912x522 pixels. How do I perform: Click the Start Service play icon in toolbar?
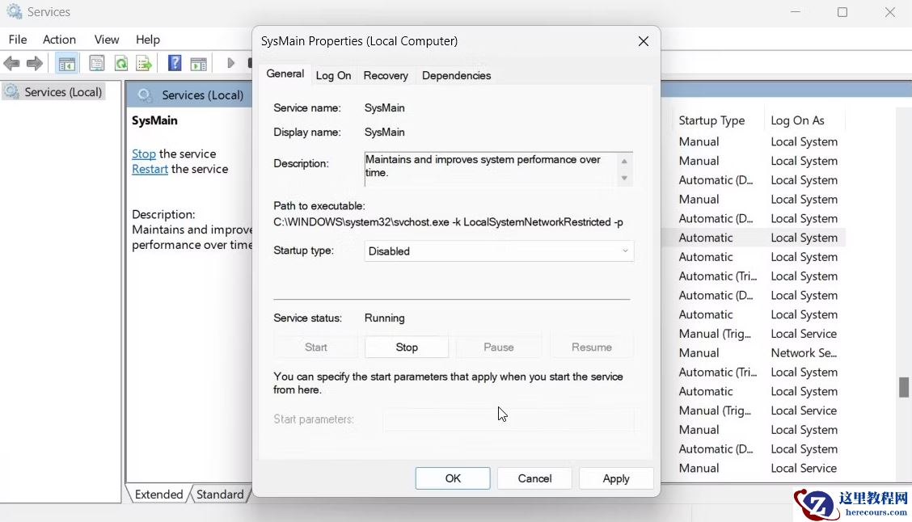pyautogui.click(x=231, y=63)
